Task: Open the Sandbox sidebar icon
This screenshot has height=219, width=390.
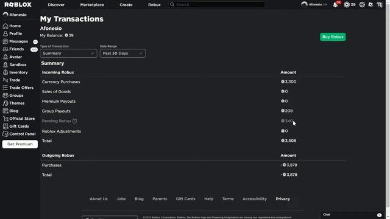Action: coord(5,64)
